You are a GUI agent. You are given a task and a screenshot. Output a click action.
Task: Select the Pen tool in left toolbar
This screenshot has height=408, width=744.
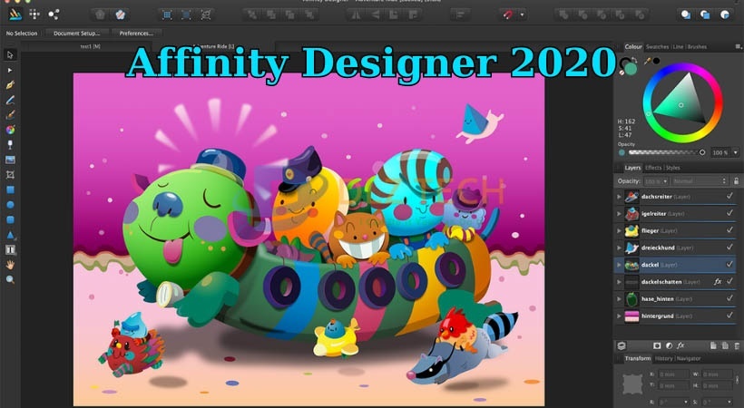coord(11,84)
